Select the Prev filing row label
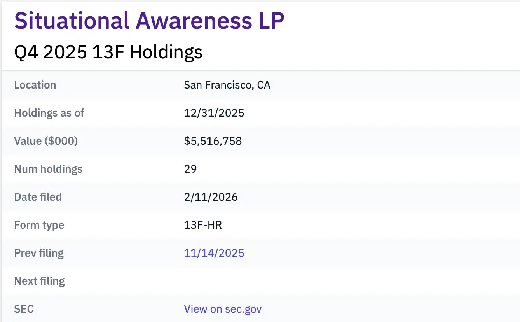 [39, 253]
